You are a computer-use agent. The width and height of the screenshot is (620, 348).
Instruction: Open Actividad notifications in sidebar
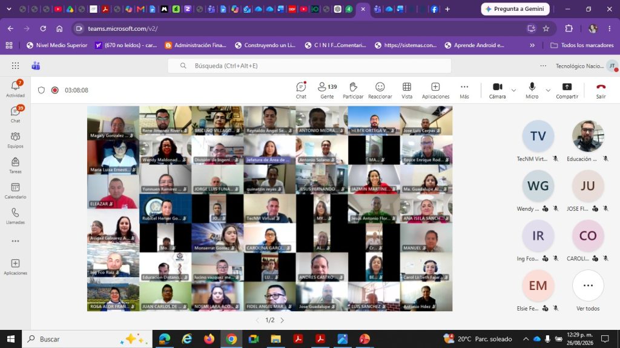pyautogui.click(x=15, y=89)
